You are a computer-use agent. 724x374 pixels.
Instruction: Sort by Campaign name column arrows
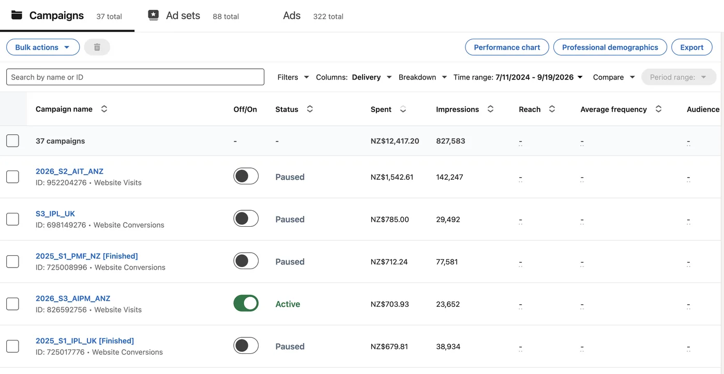(x=104, y=109)
